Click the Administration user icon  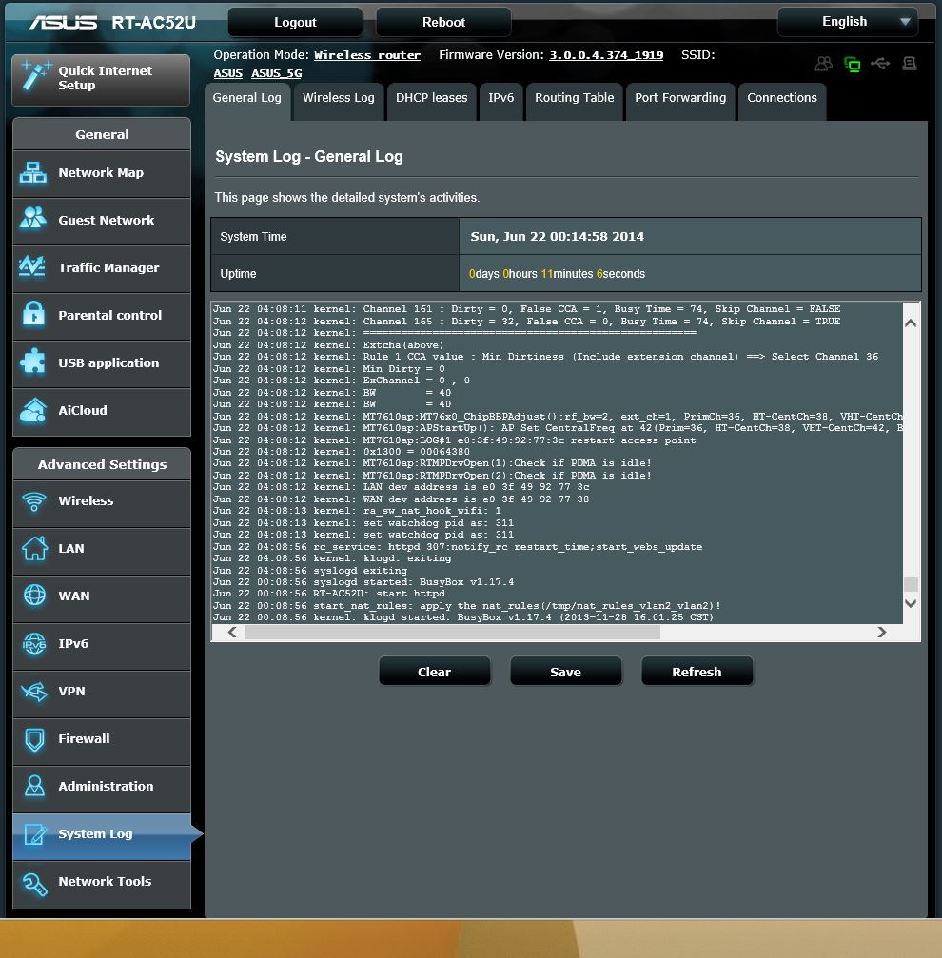(35, 786)
